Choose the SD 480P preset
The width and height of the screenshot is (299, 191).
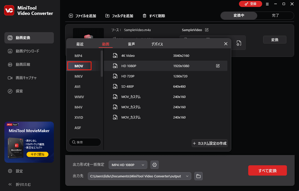point(165,86)
